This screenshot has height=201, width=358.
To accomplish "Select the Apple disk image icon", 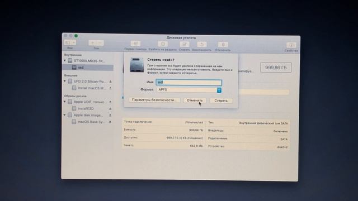I will click(x=70, y=116).
